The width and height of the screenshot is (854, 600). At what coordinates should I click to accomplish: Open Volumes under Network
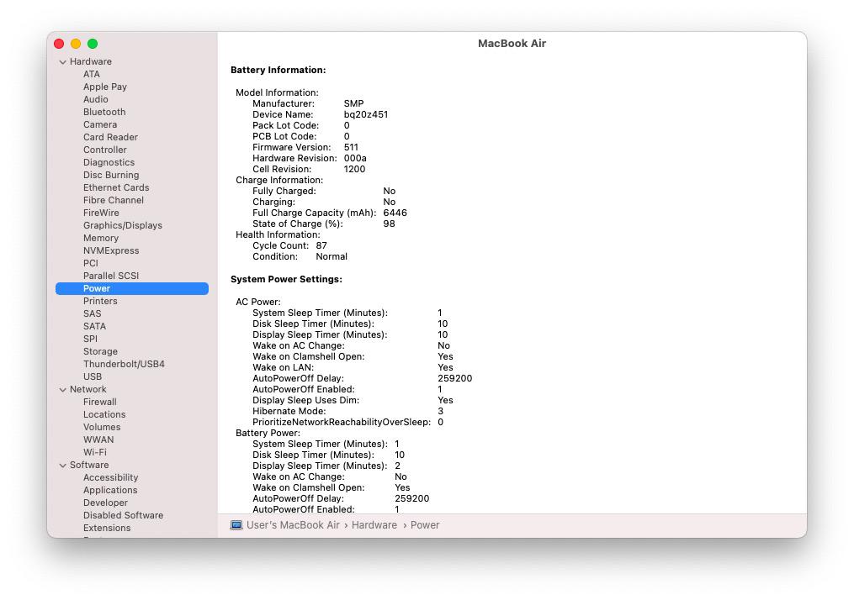[102, 427]
